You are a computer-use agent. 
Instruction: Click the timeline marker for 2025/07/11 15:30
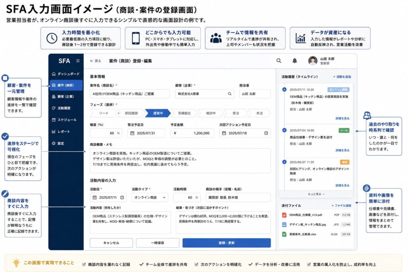tap(284, 90)
